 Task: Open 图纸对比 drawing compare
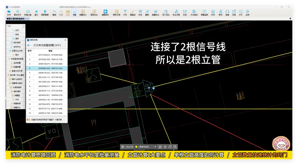(x=94, y=13)
